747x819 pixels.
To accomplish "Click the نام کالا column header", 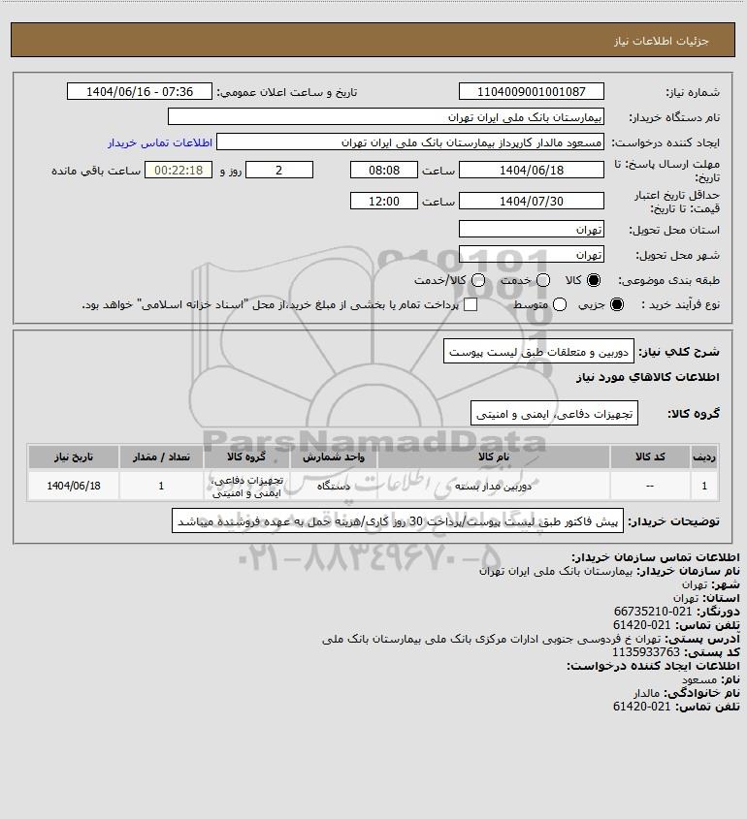I will 494,457.
